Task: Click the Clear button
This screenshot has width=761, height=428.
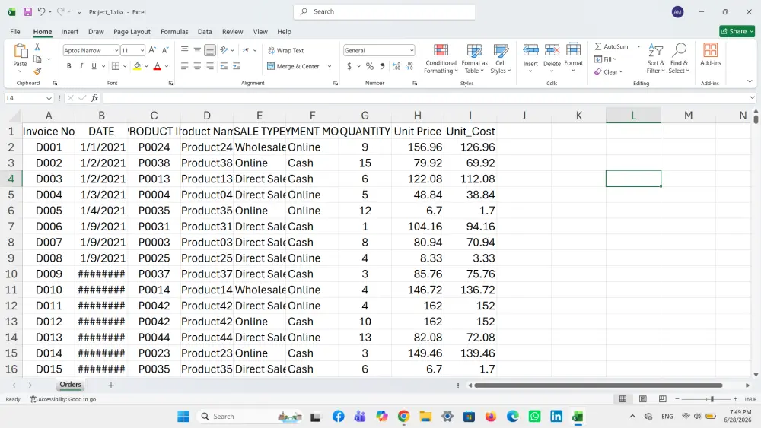Action: [608, 71]
